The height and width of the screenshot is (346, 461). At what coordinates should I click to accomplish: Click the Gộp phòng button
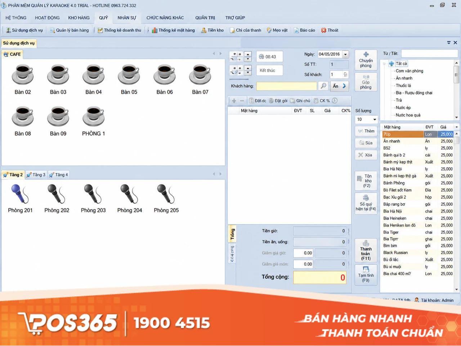tap(366, 82)
